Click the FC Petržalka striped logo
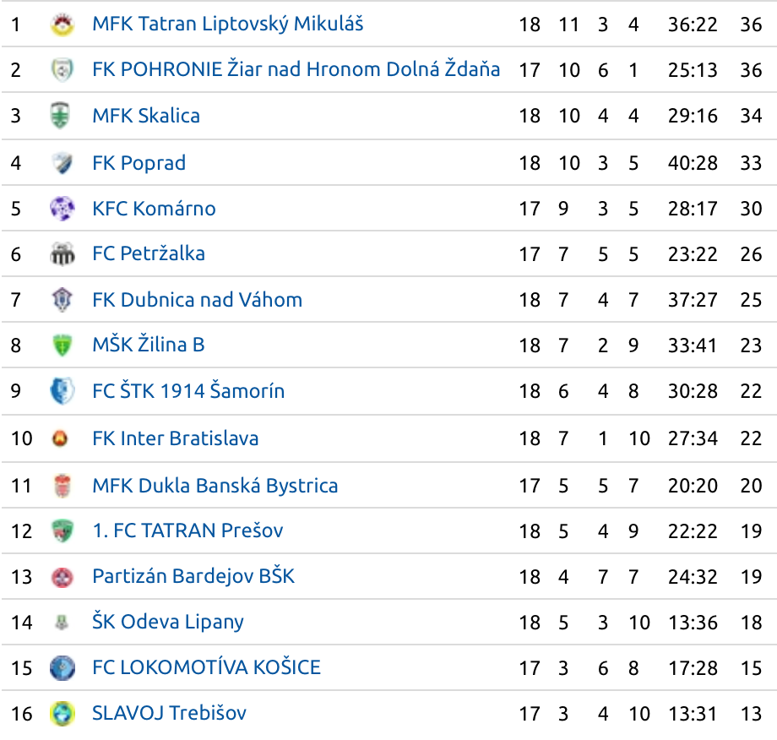 tap(62, 254)
